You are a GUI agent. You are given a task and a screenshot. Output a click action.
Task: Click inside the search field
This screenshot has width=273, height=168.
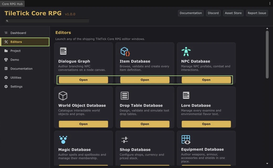[x=47, y=21]
